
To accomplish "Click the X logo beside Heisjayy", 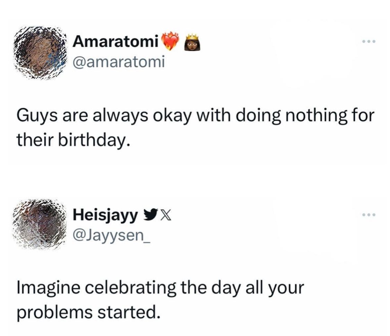I will (x=163, y=215).
